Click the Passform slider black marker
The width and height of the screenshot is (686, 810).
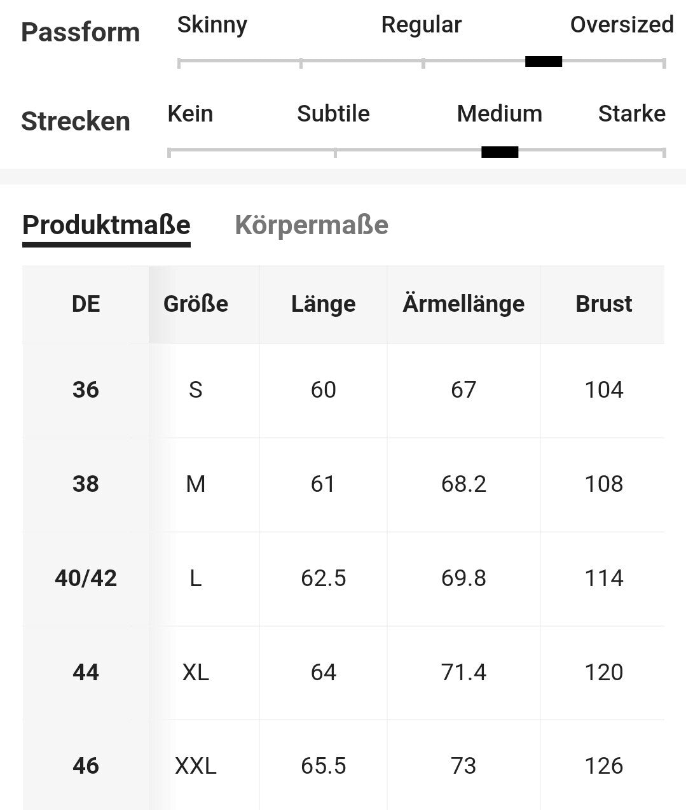[x=544, y=62]
